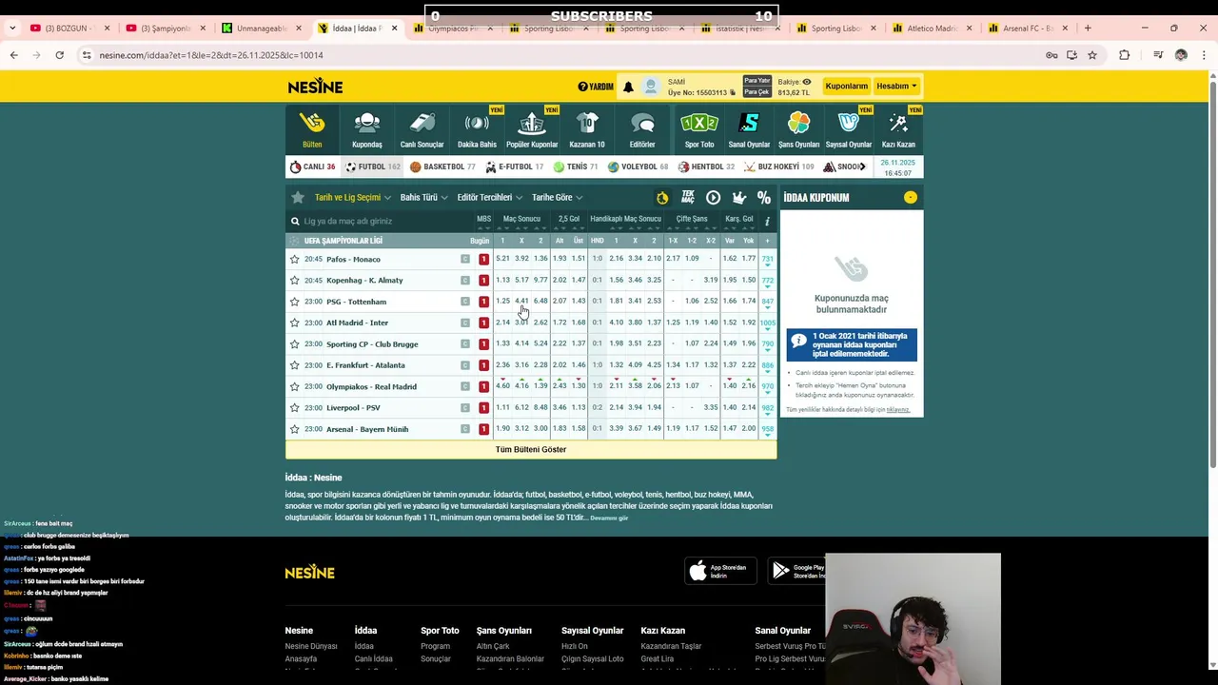Favorite the Kopenhag - K. Almaty star
The height and width of the screenshot is (685, 1218).
[295, 280]
